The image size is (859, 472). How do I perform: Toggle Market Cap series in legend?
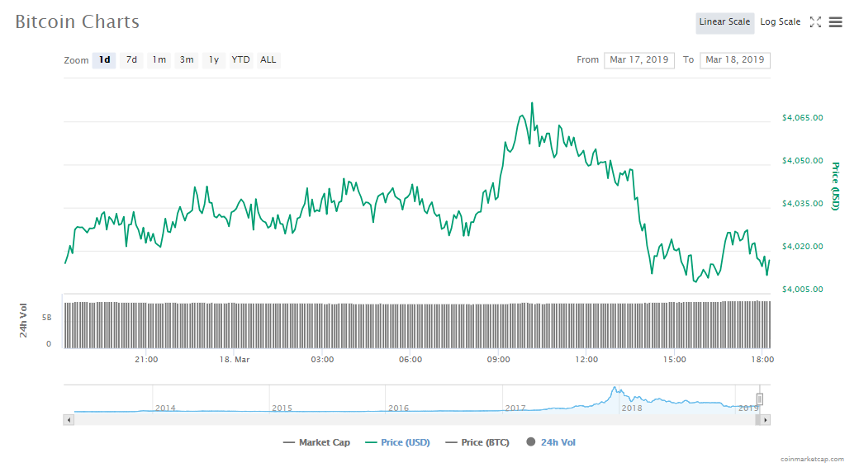(316, 442)
